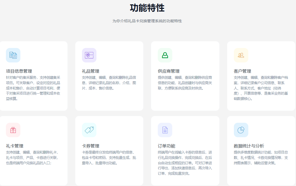Click description starting 终端用户在线输入卡券的信息后
The image size is (296, 186).
[185, 163]
